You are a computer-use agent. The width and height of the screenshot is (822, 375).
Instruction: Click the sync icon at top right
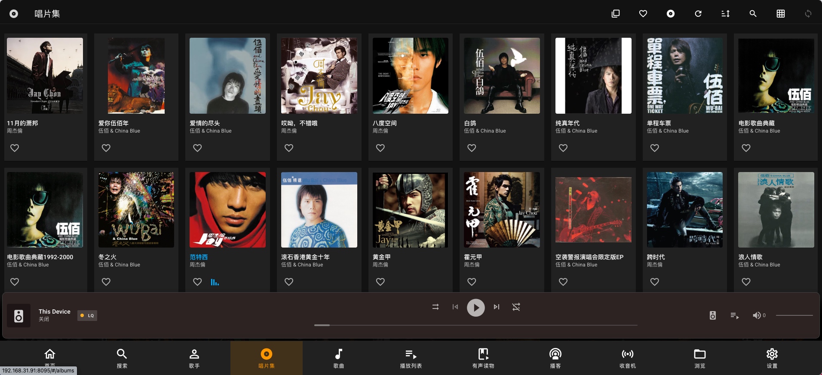pyautogui.click(x=808, y=14)
